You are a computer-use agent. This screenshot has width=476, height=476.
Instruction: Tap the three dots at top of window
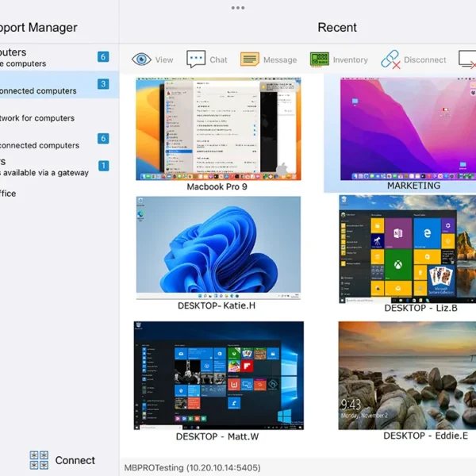click(238, 8)
